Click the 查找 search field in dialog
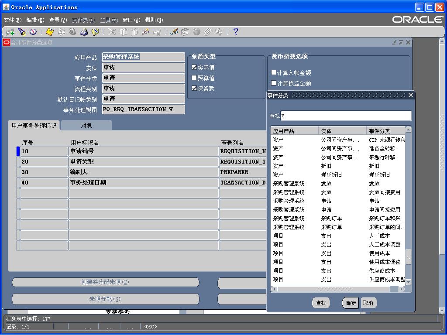This screenshot has width=447, height=335. pyautogui.click(x=346, y=116)
